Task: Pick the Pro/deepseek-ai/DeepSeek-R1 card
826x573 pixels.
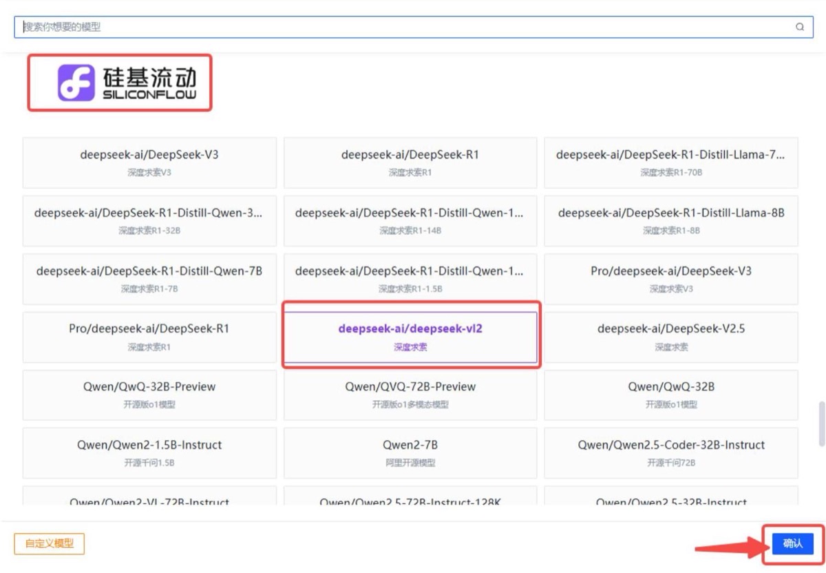Action: pyautogui.click(x=149, y=337)
